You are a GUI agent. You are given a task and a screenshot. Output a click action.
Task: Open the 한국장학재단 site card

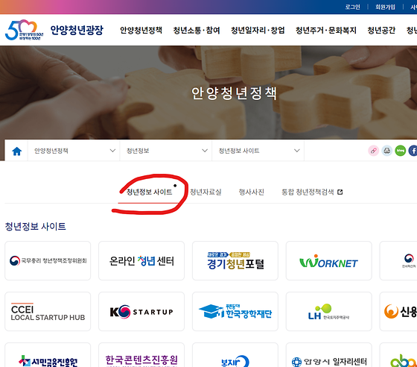point(235,311)
